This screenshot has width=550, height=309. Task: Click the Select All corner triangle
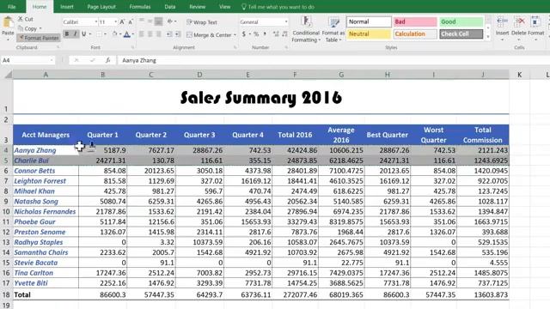click(x=8, y=75)
